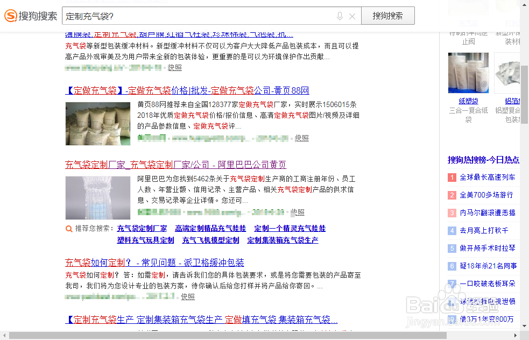Click the rank 2 badge in hot list

pyautogui.click(x=452, y=195)
